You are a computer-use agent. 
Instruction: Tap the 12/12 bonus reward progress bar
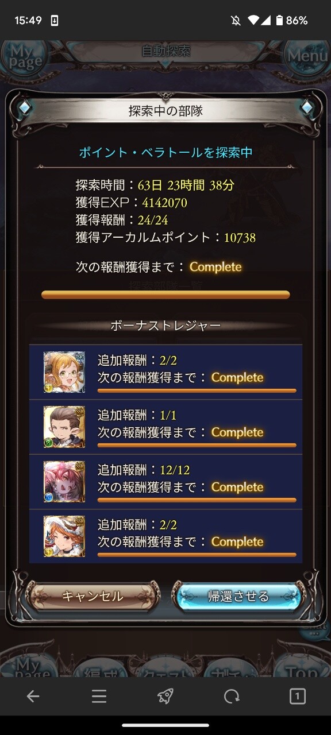coord(197,500)
